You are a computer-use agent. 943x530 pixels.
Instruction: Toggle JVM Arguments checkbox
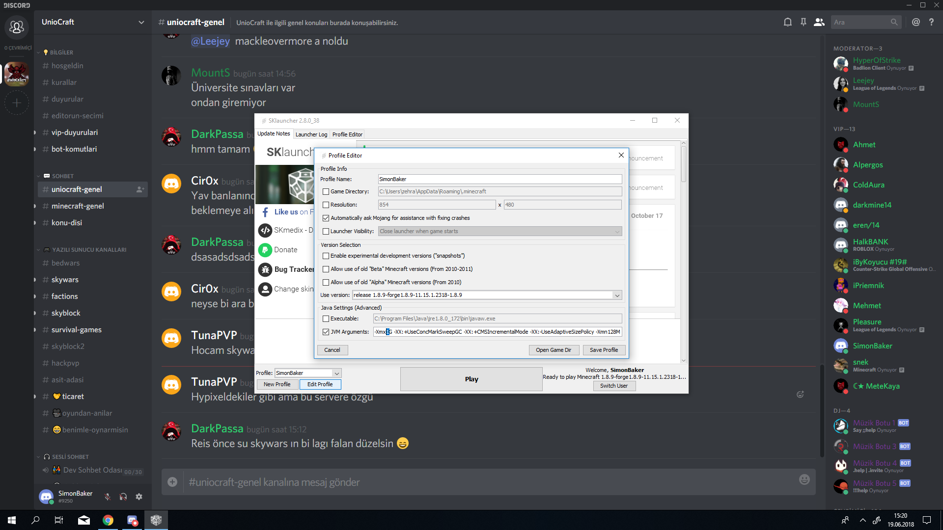tap(326, 332)
